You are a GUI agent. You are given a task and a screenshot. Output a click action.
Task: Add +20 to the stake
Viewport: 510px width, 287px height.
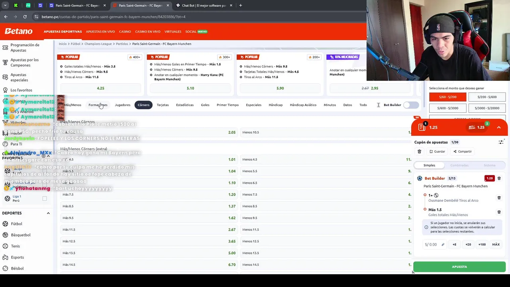(468, 244)
